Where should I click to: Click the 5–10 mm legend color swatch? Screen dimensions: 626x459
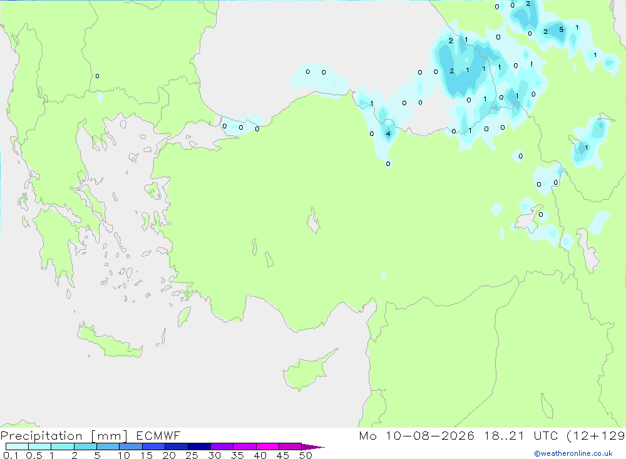point(108,446)
